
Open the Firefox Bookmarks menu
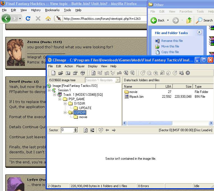(x=52, y=10)
